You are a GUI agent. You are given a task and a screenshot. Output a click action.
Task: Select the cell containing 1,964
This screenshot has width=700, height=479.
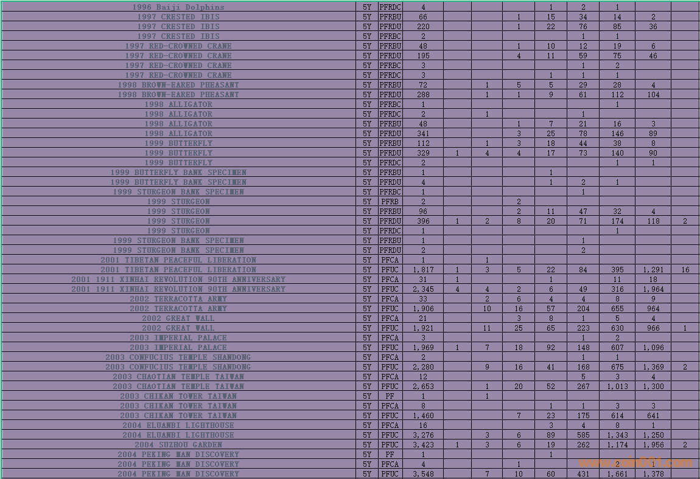pos(653,289)
